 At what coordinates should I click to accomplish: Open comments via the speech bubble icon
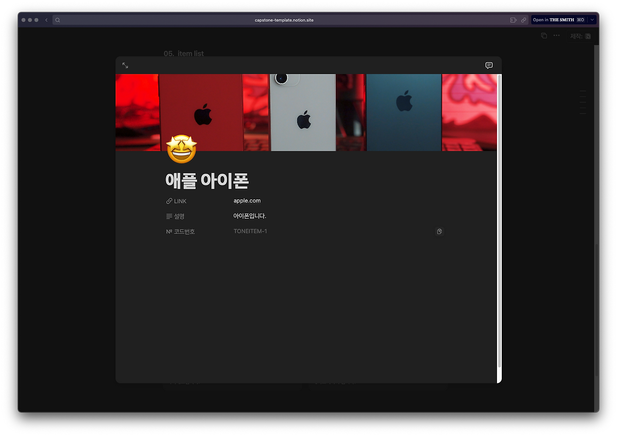pyautogui.click(x=489, y=65)
